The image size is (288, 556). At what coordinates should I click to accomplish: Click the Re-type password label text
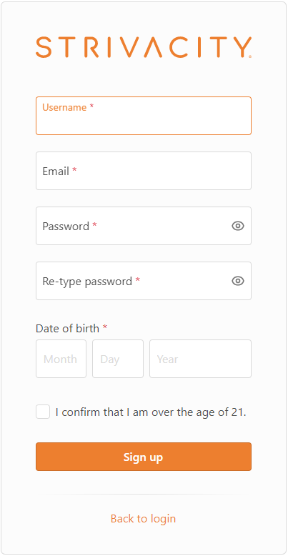[x=87, y=282]
